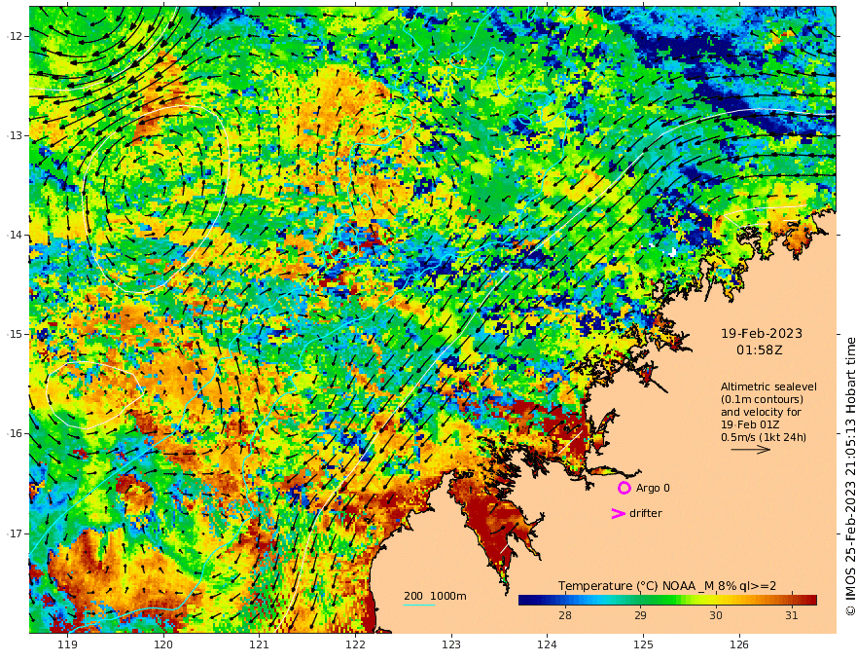The width and height of the screenshot is (856, 662).
Task: Click the 'Argo 0' legend label
Action: [653, 488]
